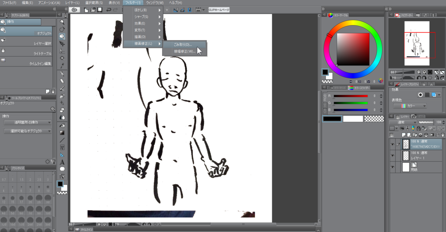Select the Rotate view tool
Viewport: 446px width, 232px height.
point(62,29)
